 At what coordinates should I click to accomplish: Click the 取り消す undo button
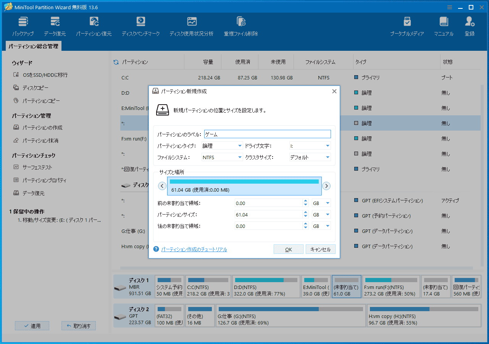tap(79, 326)
